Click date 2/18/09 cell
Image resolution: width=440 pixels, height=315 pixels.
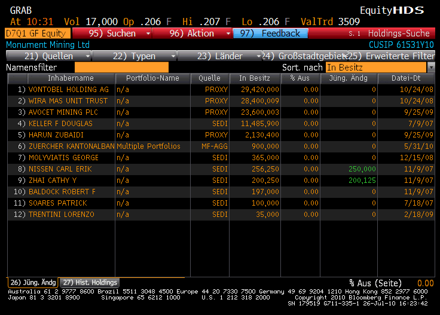click(418, 215)
